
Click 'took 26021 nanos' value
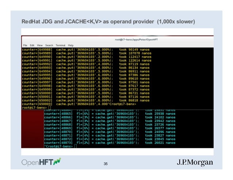tap(160, 143)
